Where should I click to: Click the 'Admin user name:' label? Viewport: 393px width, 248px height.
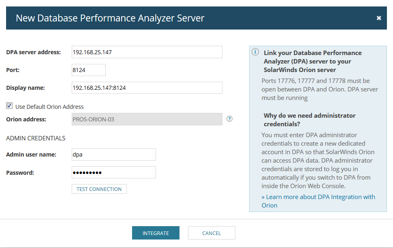[x=31, y=155]
